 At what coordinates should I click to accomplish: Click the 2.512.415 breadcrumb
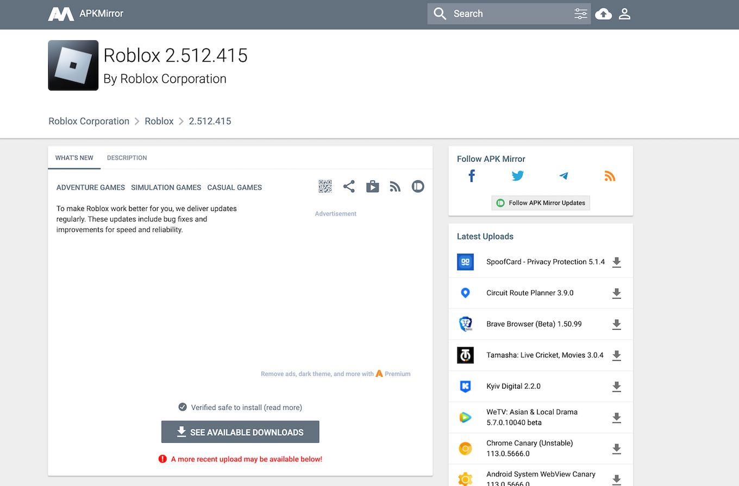pos(210,121)
